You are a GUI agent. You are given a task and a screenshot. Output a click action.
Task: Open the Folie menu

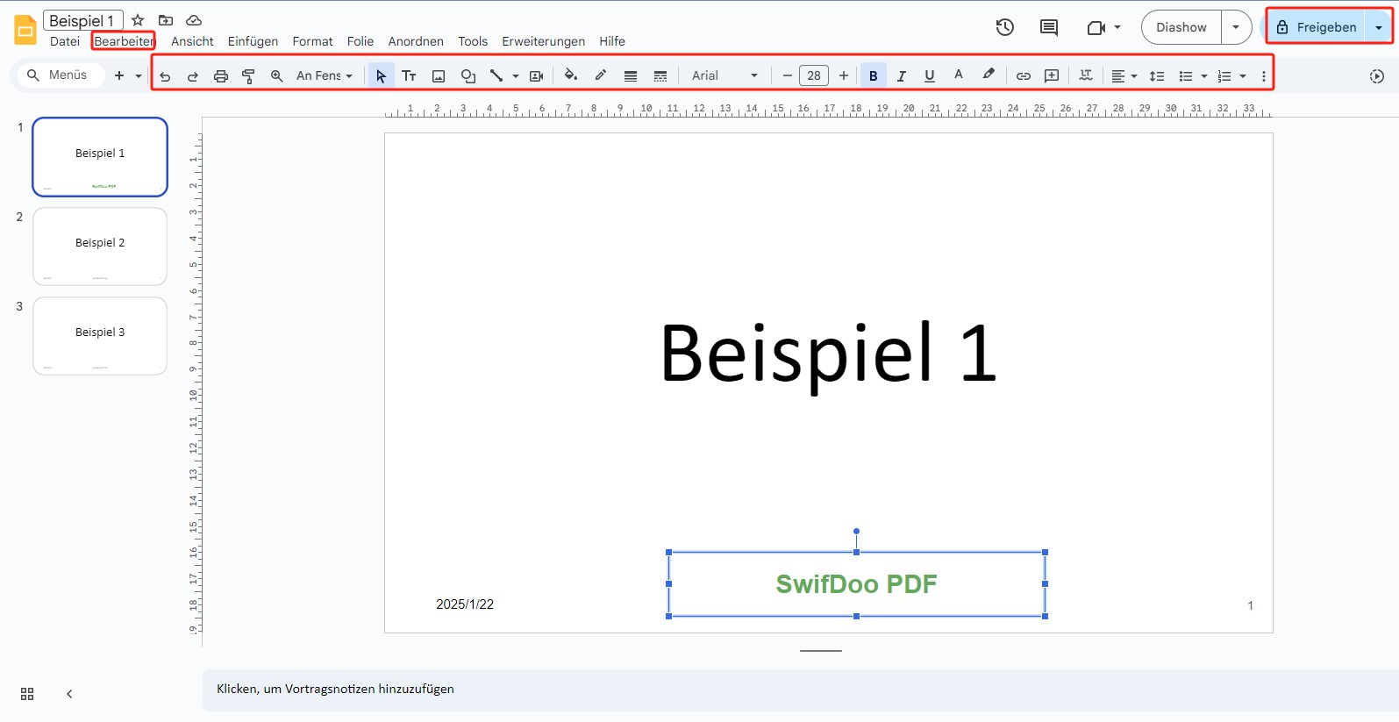360,41
